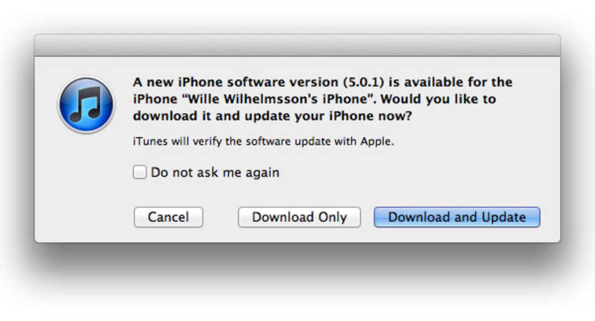
Task: Click the word Apple in the verify note
Action: coord(376,141)
